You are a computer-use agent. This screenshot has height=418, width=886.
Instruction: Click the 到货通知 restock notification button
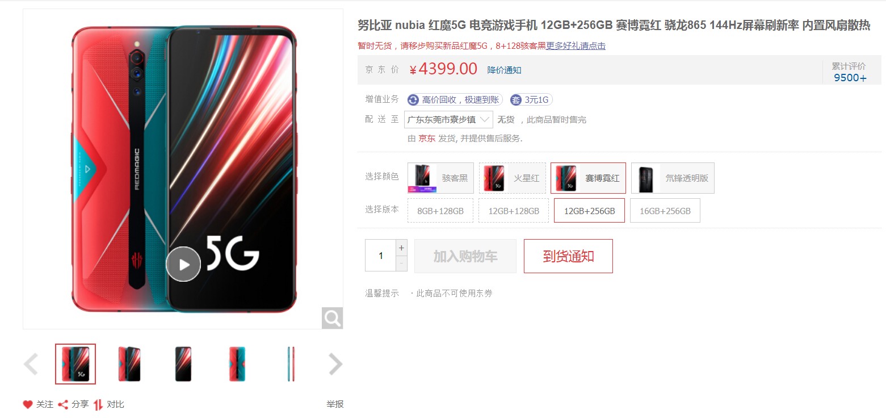click(x=568, y=256)
